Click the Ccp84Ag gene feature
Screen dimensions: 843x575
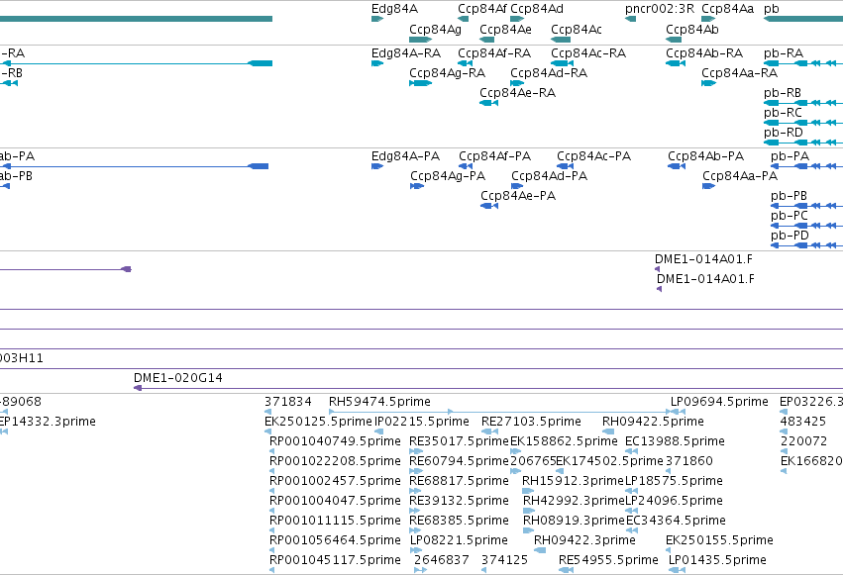pos(420,40)
